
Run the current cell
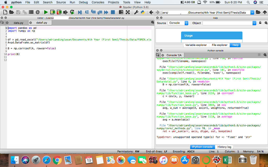pyautogui.click(x=52, y=12)
